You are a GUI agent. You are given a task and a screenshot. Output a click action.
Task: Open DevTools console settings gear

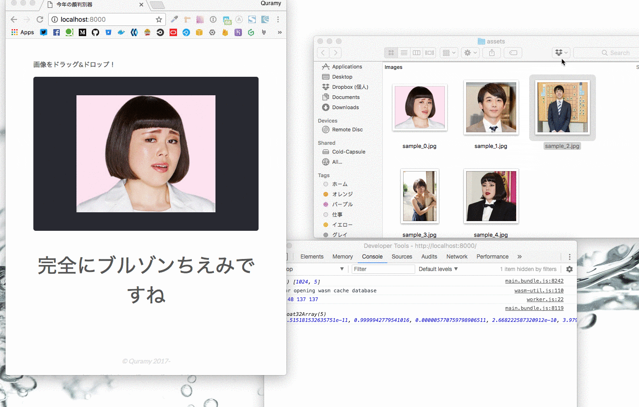pos(569,269)
